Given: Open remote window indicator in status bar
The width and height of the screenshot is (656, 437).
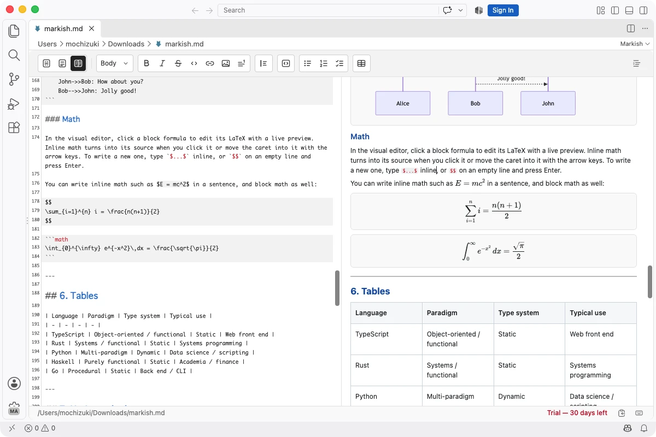Looking at the screenshot, I should pos(12,428).
